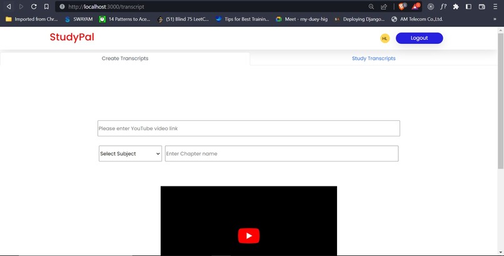This screenshot has height=256, width=504.
Task: Open extensions puzzle icon
Action: click(456, 6)
